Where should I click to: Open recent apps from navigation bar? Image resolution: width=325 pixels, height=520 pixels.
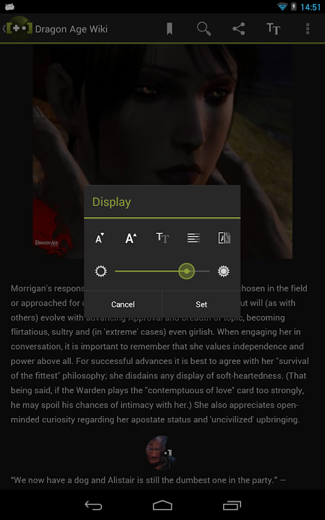pos(232,505)
